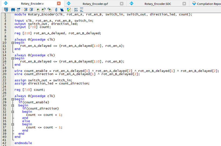The image size is (221, 146).
Task: Collapse the begin block at line 10
Action: [13, 43]
